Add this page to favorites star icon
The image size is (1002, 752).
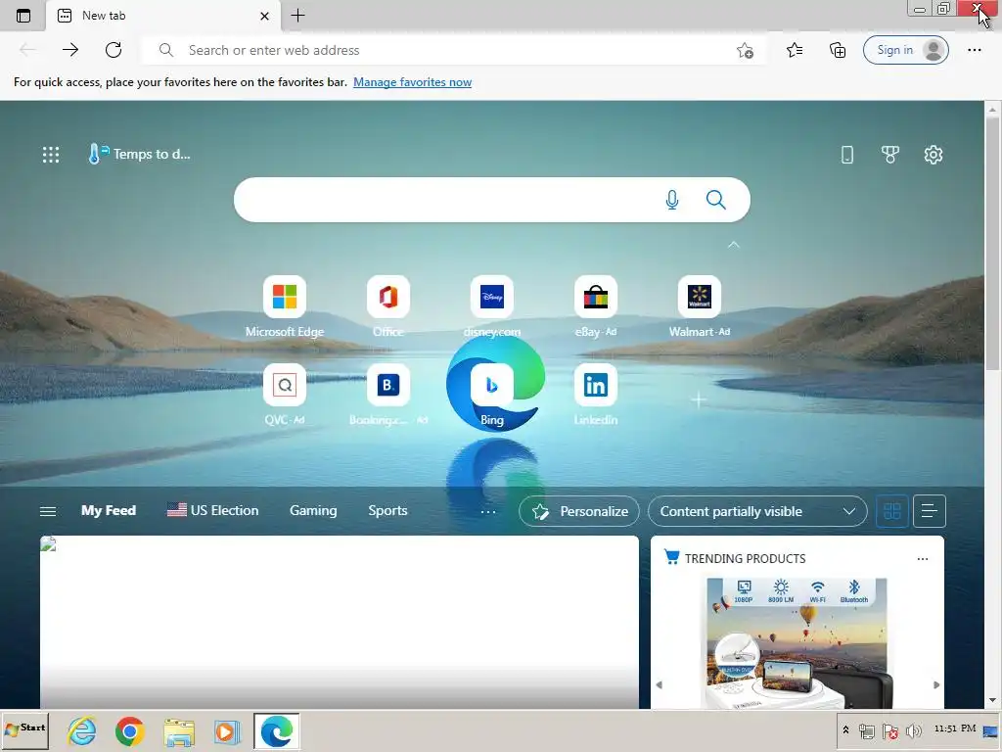click(745, 51)
